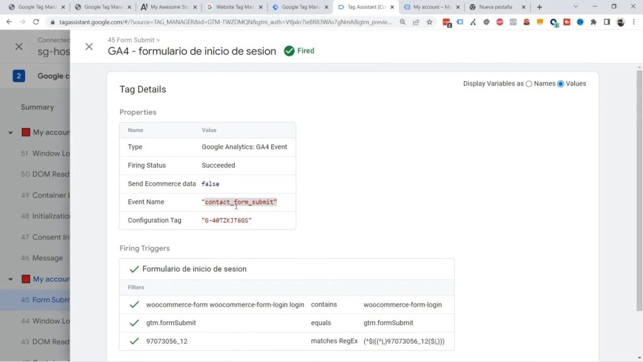Click 'Google Analytics: GA4 Event' type value
Image resolution: width=643 pixels, height=362 pixels.
click(x=244, y=147)
